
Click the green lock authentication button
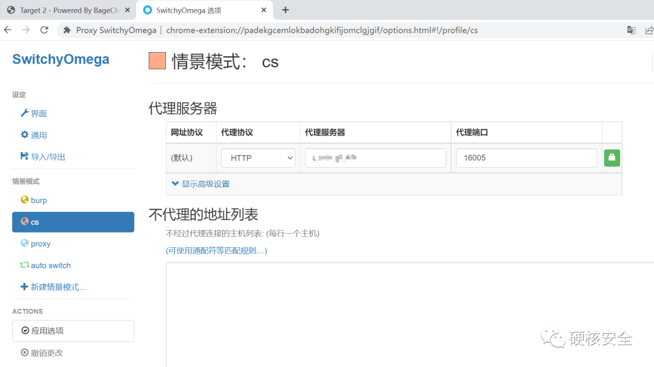click(x=612, y=157)
